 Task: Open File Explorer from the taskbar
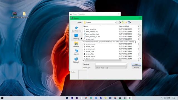[105, 98]
